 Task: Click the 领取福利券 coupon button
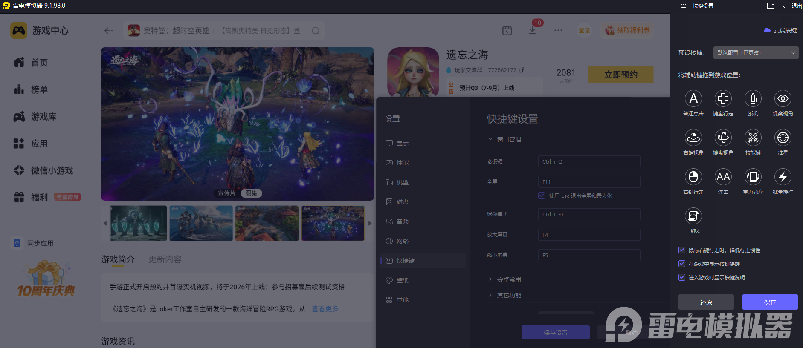pyautogui.click(x=627, y=31)
